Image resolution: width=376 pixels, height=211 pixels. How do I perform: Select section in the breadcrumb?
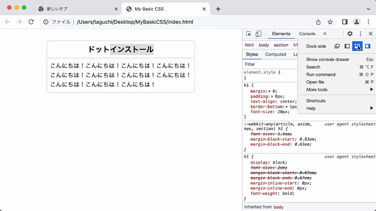(x=281, y=45)
